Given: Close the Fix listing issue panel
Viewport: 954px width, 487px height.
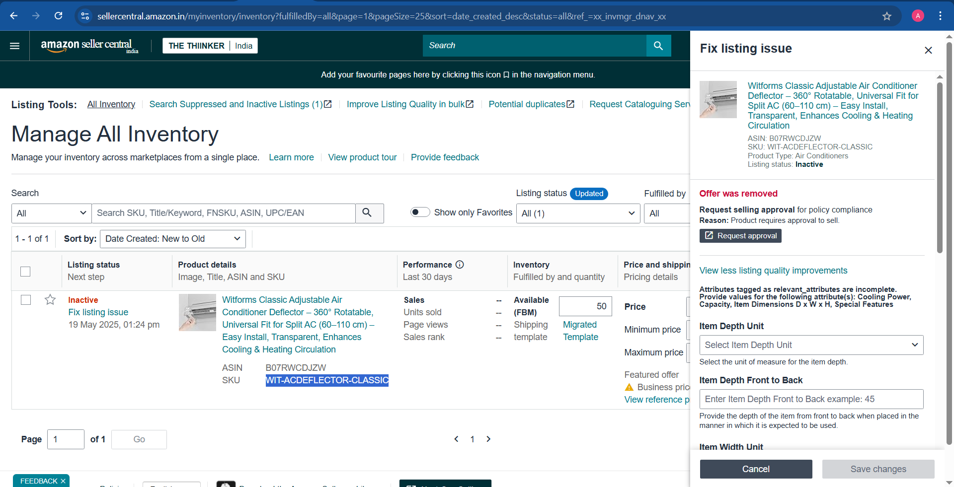Looking at the screenshot, I should (928, 50).
